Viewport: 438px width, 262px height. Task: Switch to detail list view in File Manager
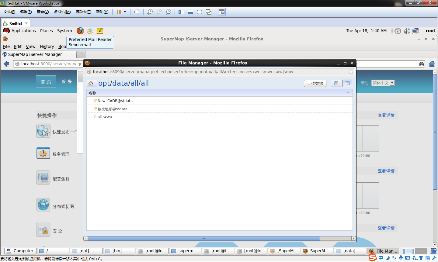(347, 83)
